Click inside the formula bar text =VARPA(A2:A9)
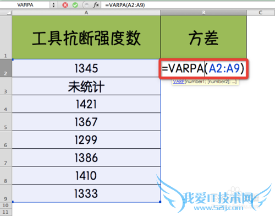Screen dimensions: 275x216 tap(125, 5)
